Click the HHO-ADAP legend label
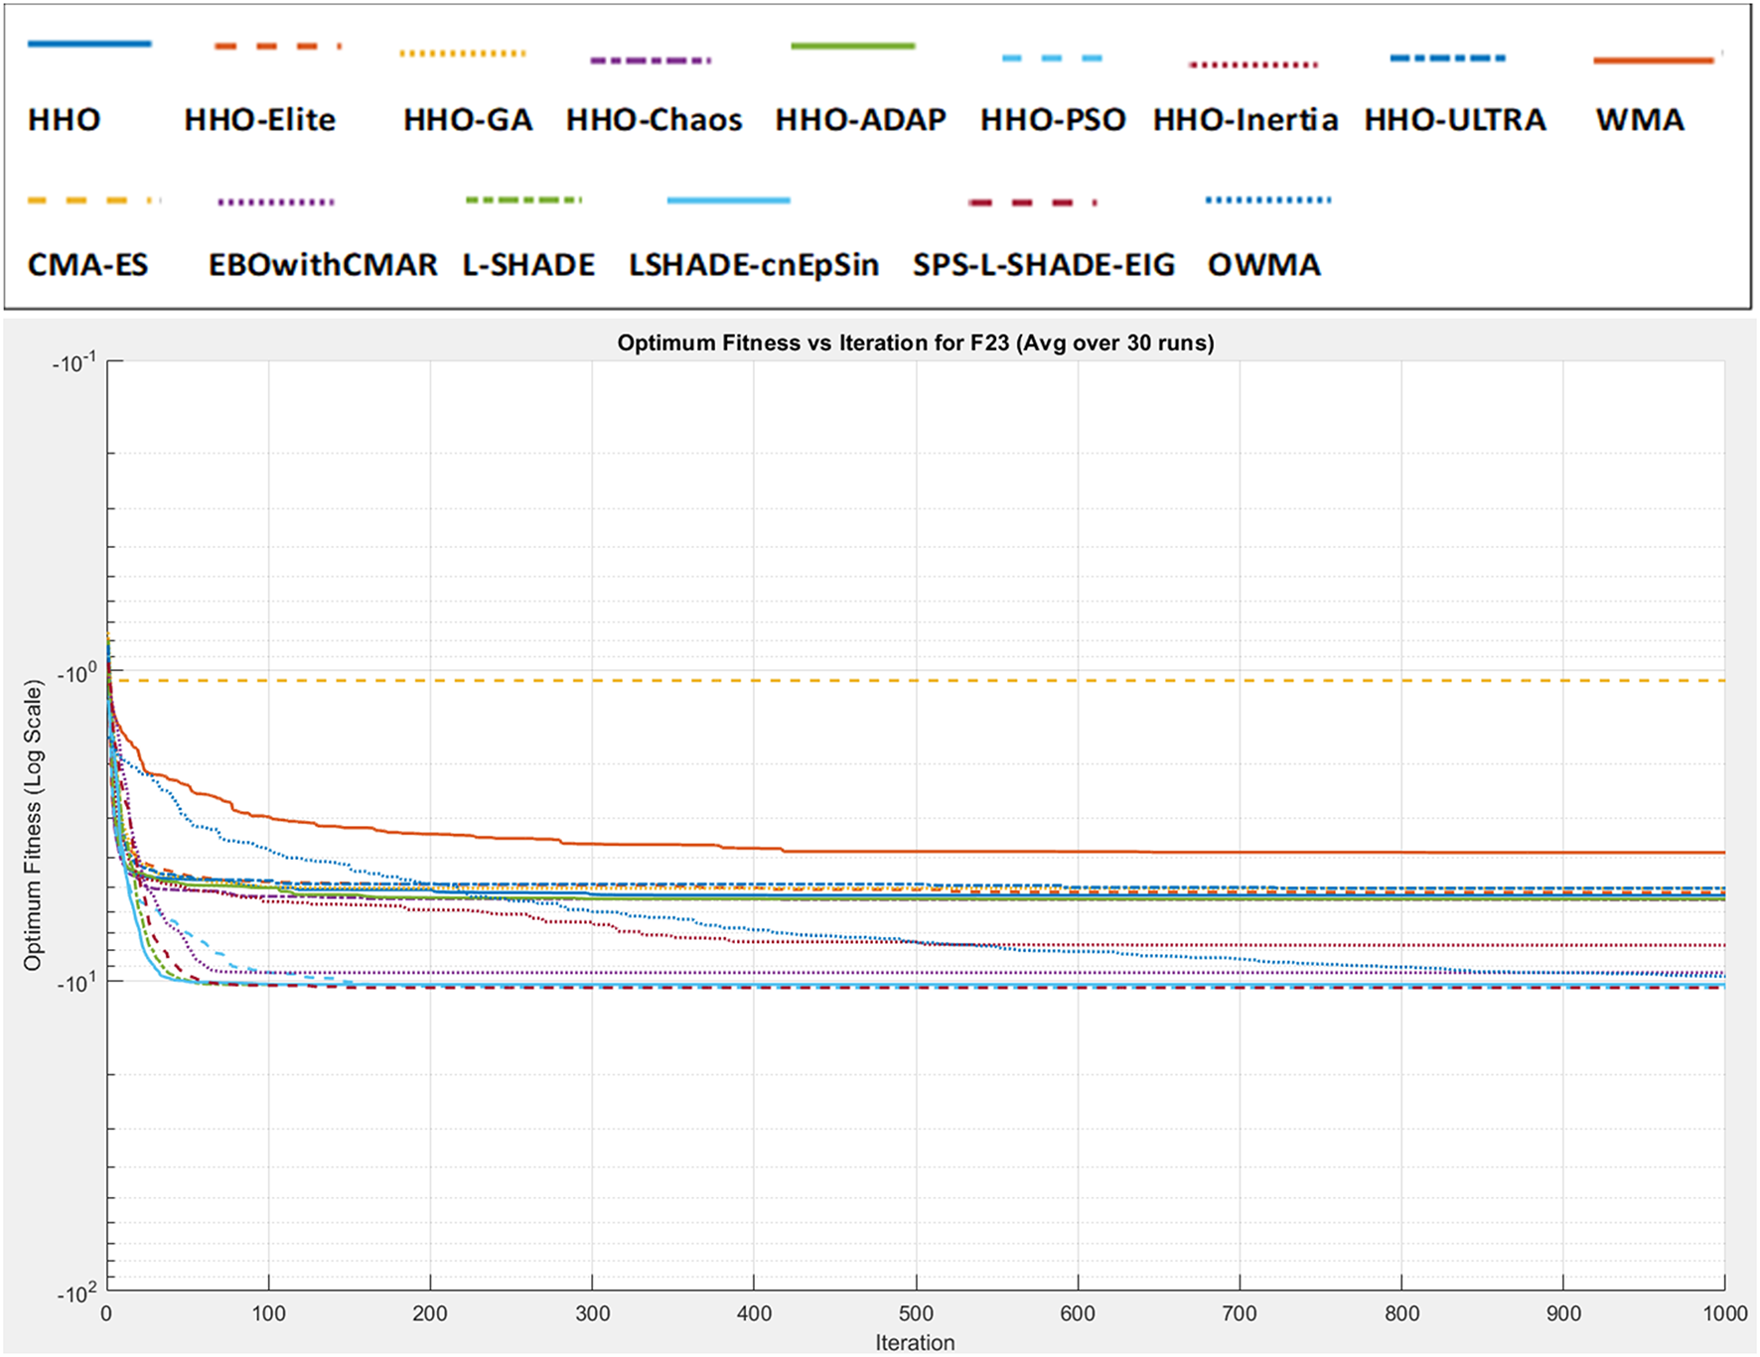The height and width of the screenshot is (1357, 1760). tap(861, 120)
